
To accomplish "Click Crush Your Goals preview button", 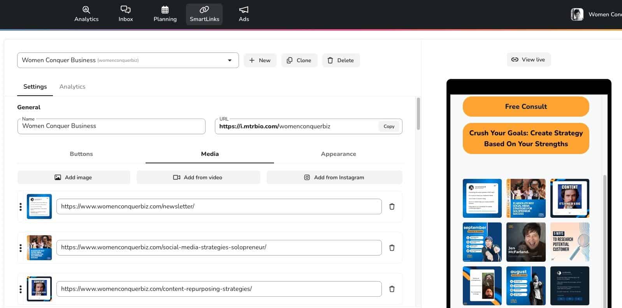I will [526, 138].
